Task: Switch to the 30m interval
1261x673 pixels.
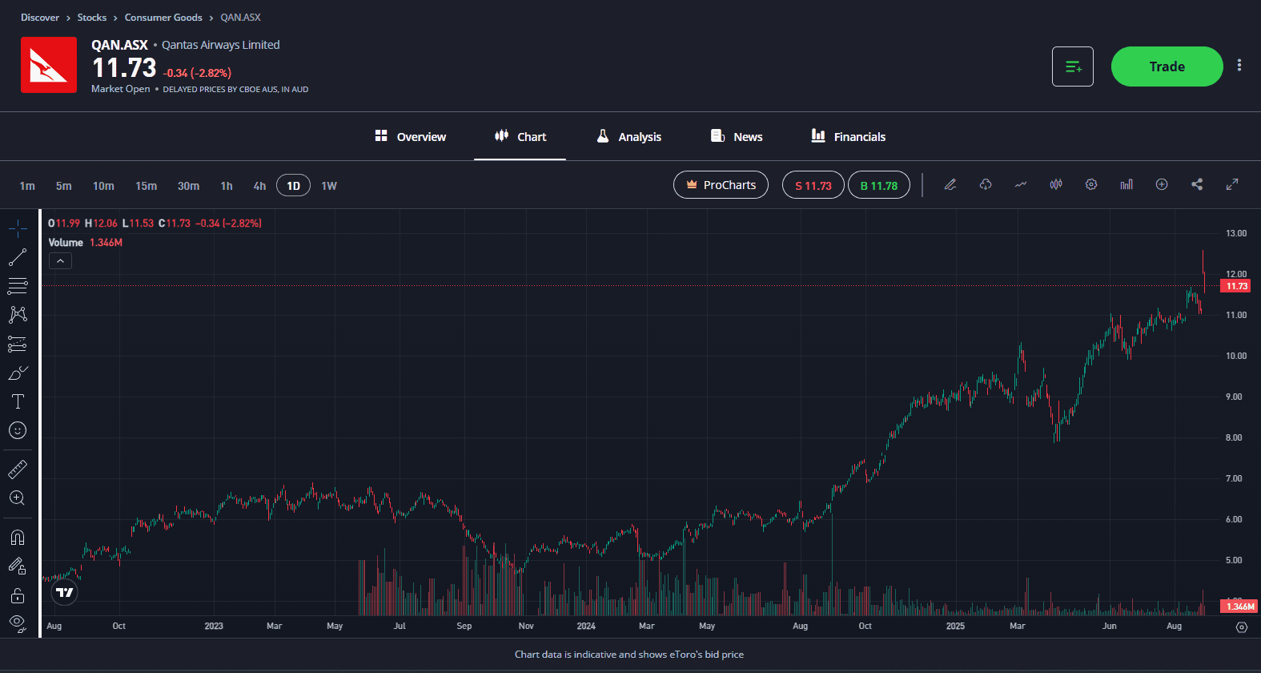Action: [189, 186]
